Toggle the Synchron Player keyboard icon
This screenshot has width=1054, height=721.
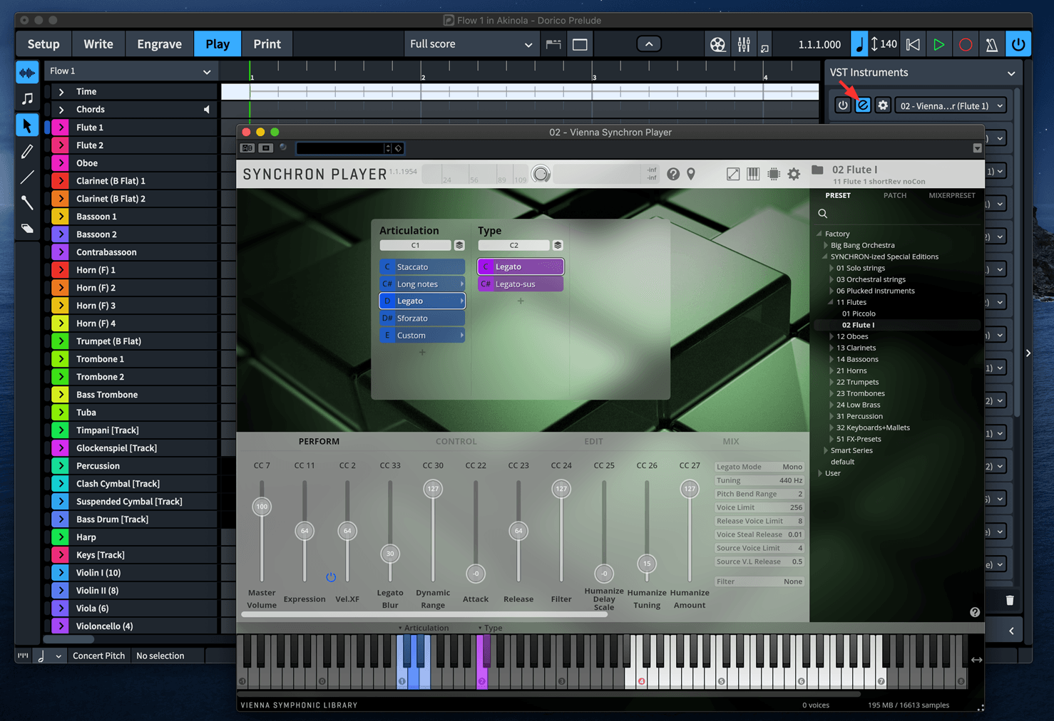(753, 174)
